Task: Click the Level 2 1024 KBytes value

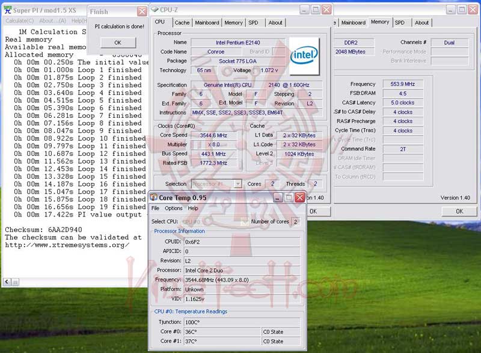Action: pos(299,154)
